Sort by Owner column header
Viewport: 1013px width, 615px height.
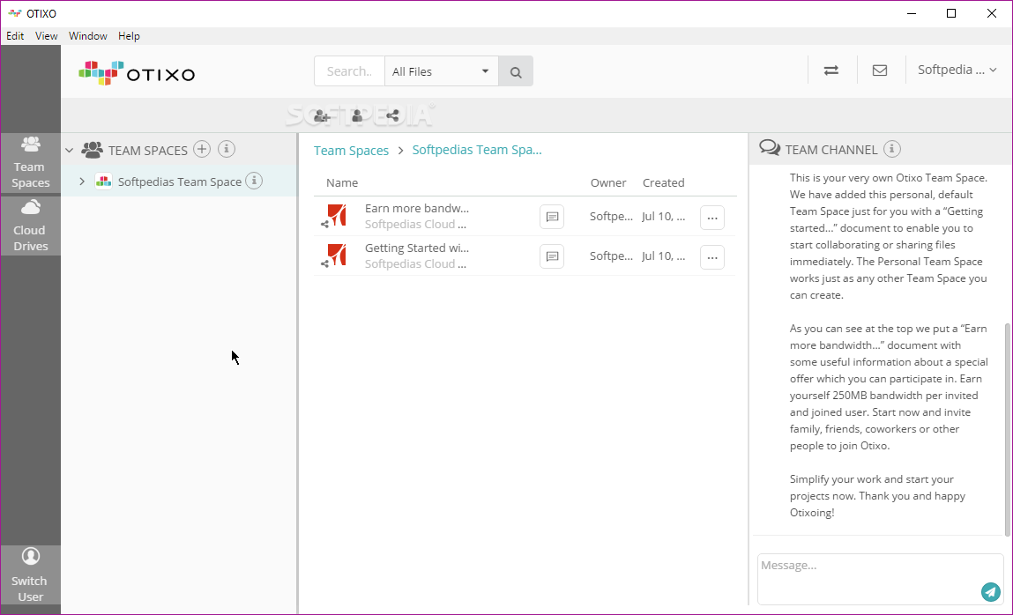point(608,182)
